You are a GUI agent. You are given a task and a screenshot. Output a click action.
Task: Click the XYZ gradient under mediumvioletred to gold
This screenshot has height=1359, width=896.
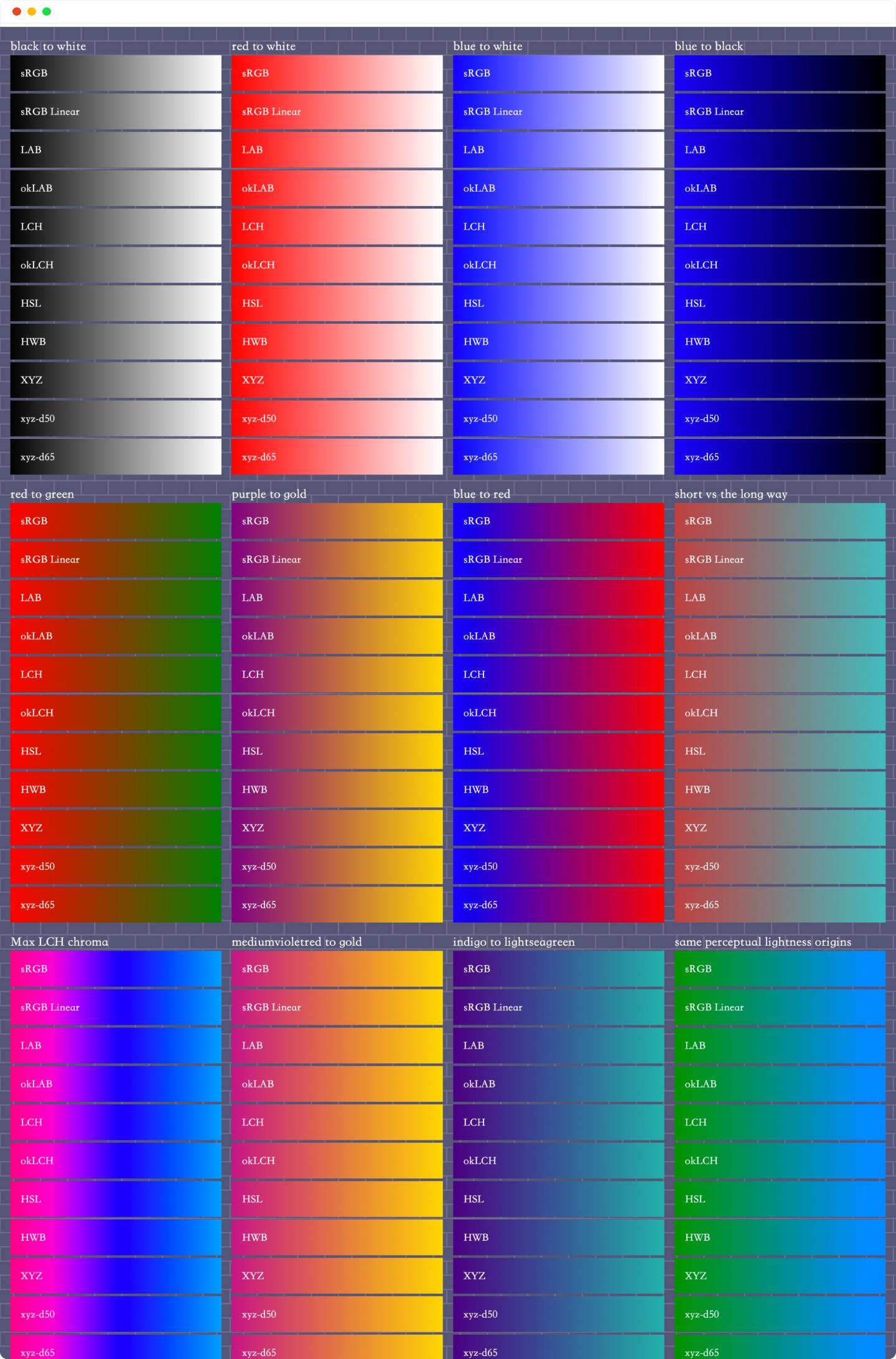337,1276
